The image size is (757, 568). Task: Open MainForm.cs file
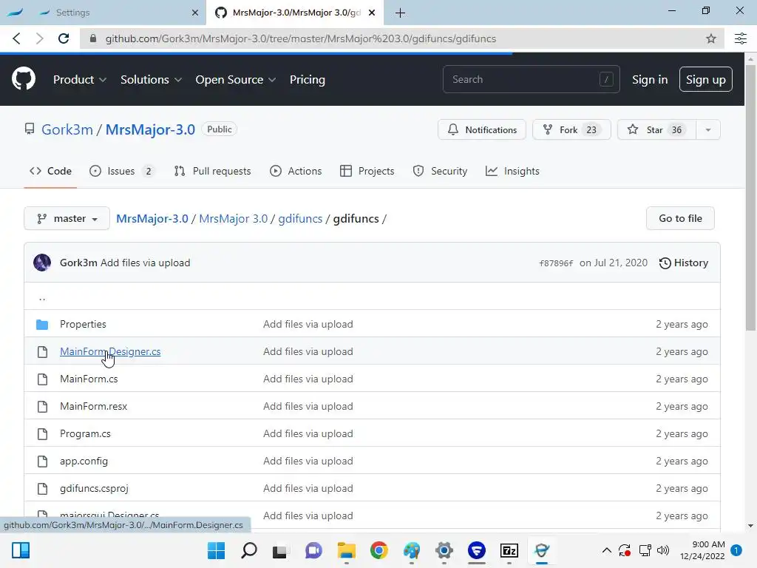pos(89,379)
